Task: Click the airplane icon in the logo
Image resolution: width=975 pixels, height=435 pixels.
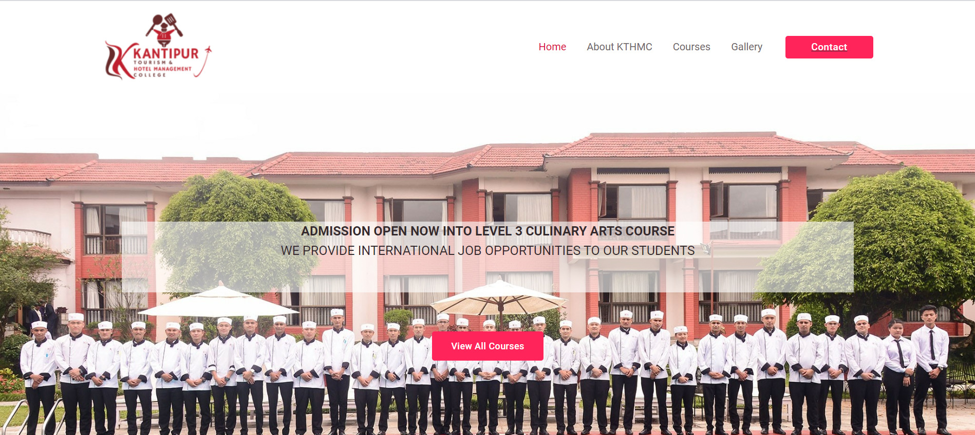Action: click(208, 50)
